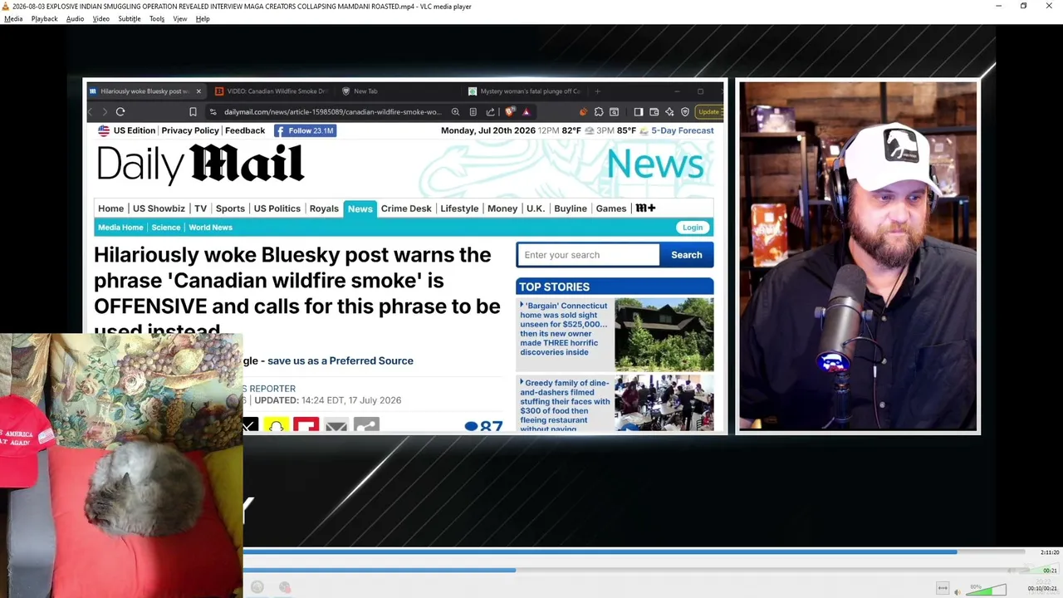Open the View menu in VLC

[x=179, y=18]
